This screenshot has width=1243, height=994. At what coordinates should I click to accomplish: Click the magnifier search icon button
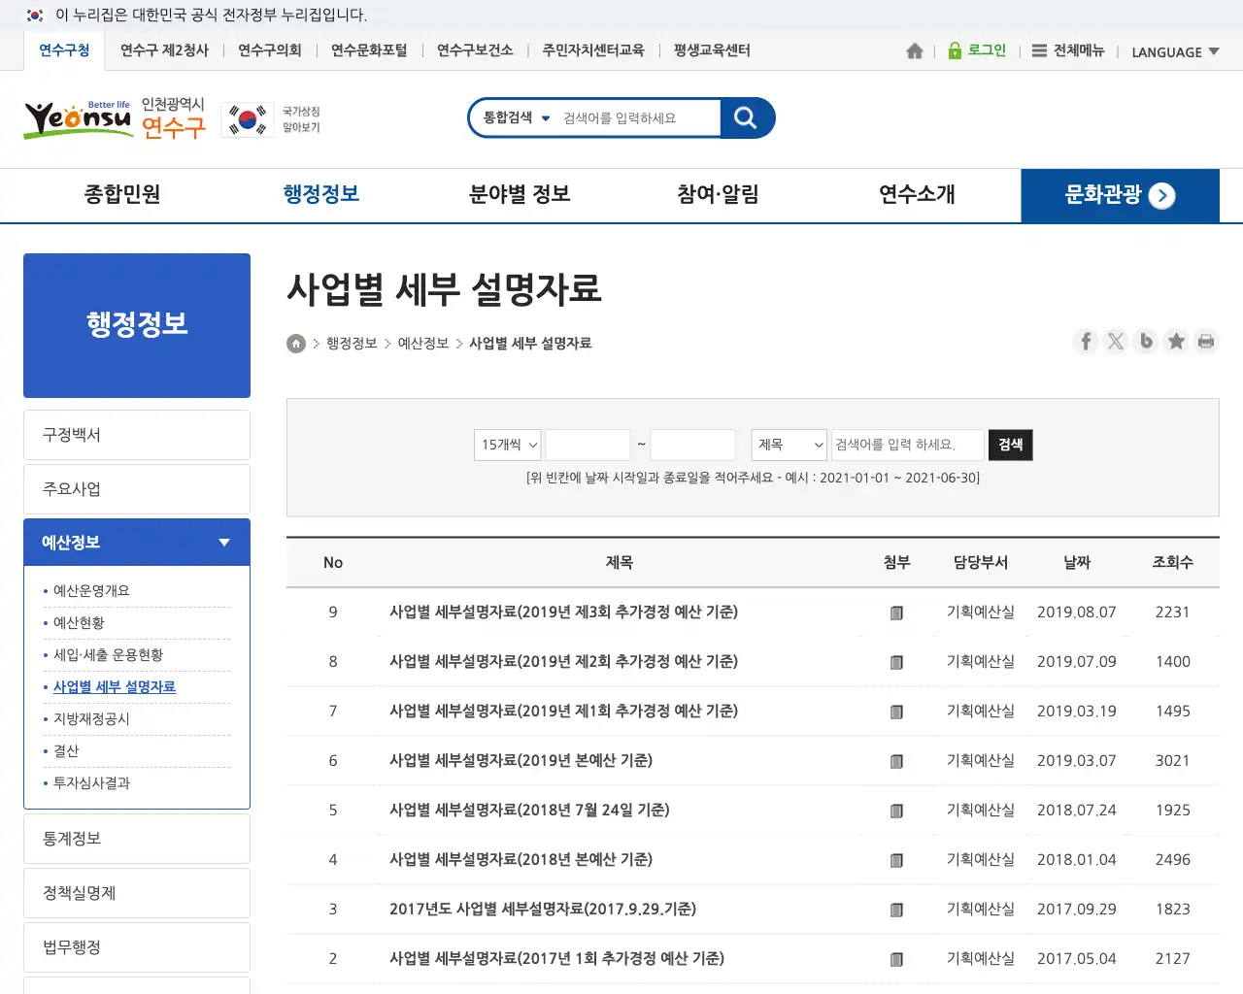click(746, 118)
